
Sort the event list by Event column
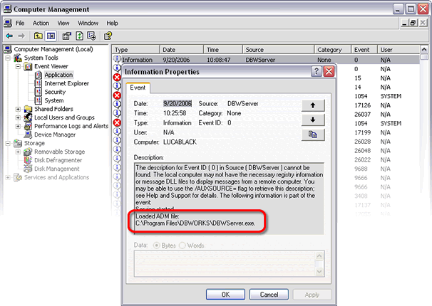tap(364, 50)
